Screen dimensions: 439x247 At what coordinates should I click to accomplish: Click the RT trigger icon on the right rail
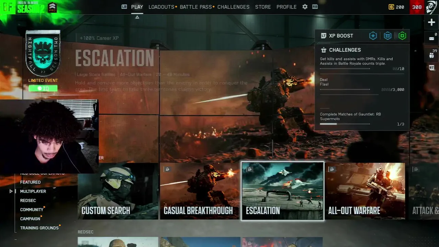point(431,68)
